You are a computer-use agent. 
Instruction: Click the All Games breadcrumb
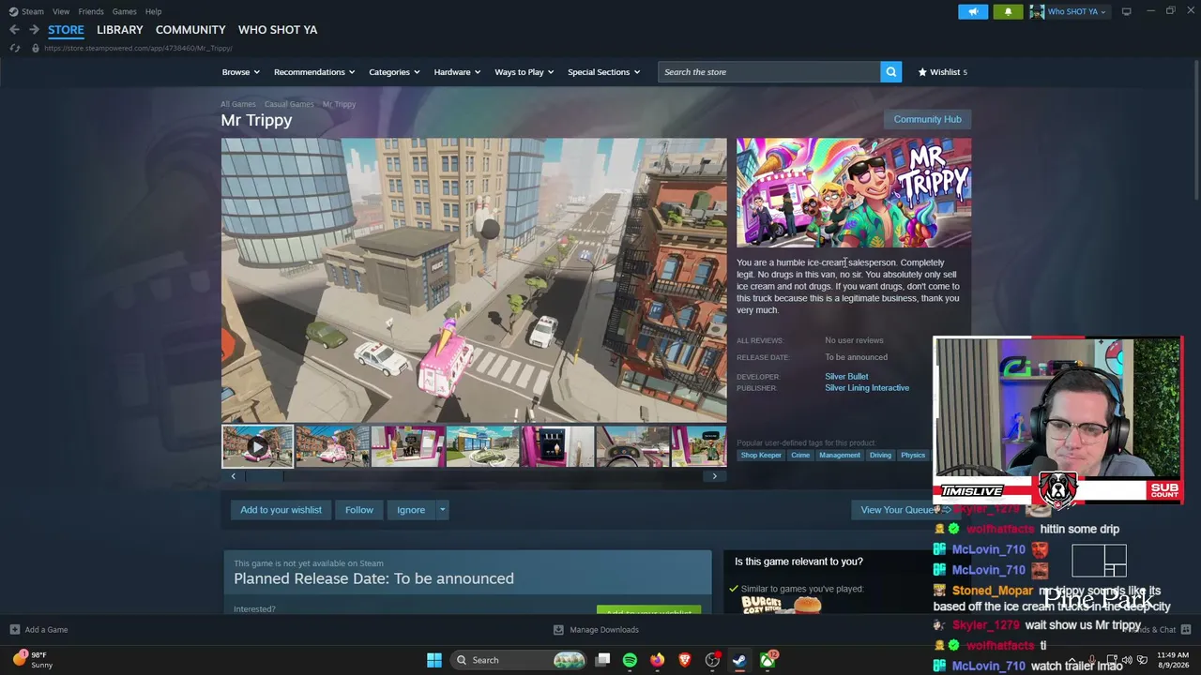pos(238,104)
